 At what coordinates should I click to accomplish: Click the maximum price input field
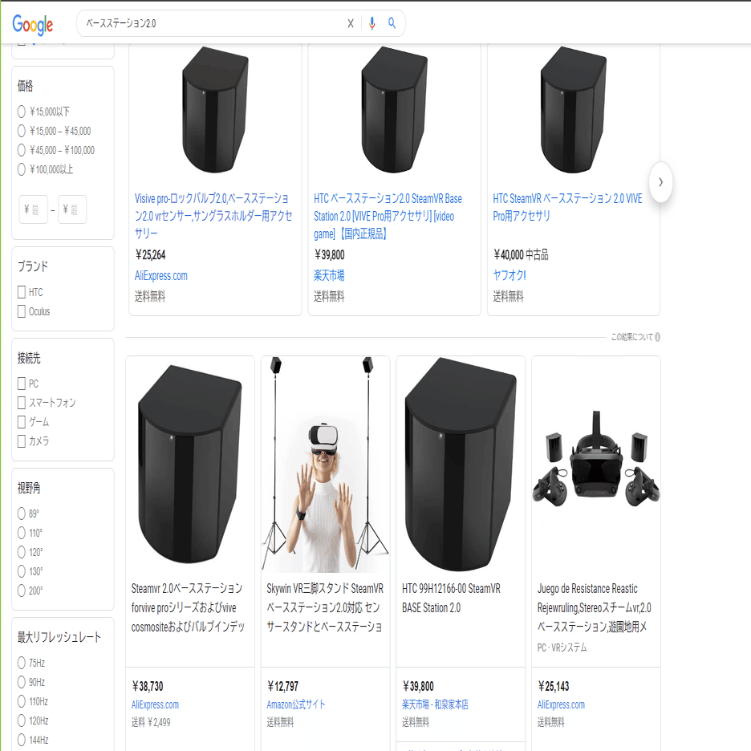(72, 209)
